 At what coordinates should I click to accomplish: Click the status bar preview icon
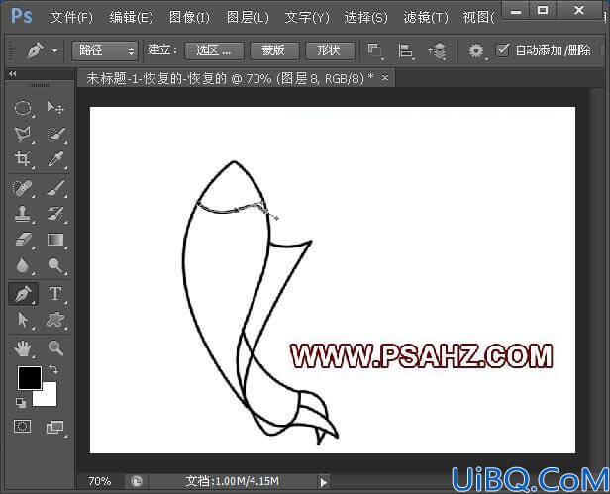(x=137, y=482)
